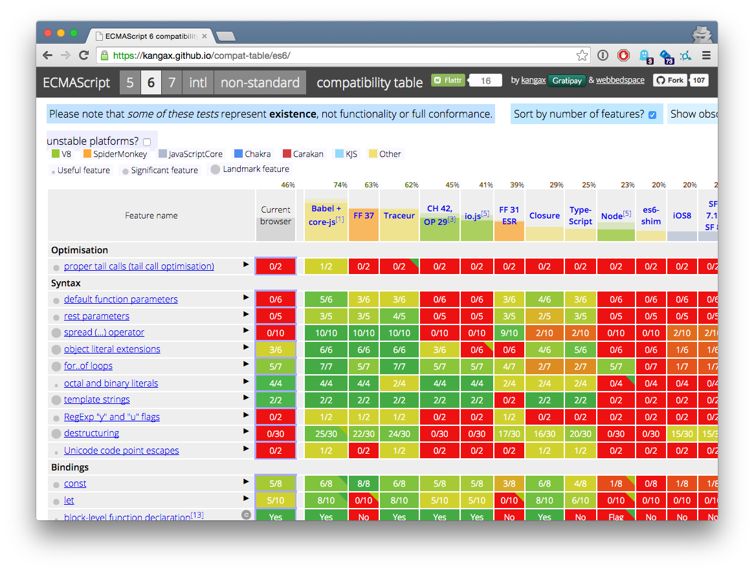Click the Carakan red legend swatch
This screenshot has width=754, height=572.
[x=287, y=154]
